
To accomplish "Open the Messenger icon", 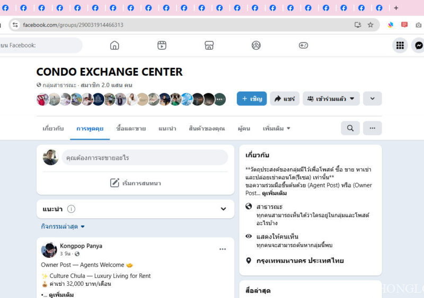I will tap(418, 46).
